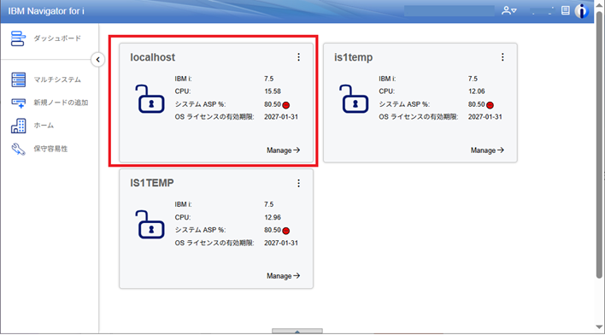The image size is (605, 335).
Task: Select 新規ノードの追加 menu item
Action: tap(61, 103)
